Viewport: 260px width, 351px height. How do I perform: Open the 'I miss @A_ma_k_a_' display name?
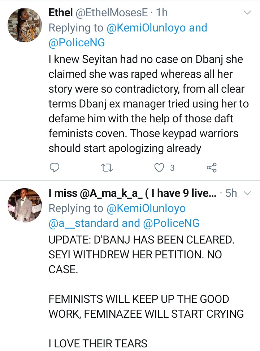click(132, 193)
